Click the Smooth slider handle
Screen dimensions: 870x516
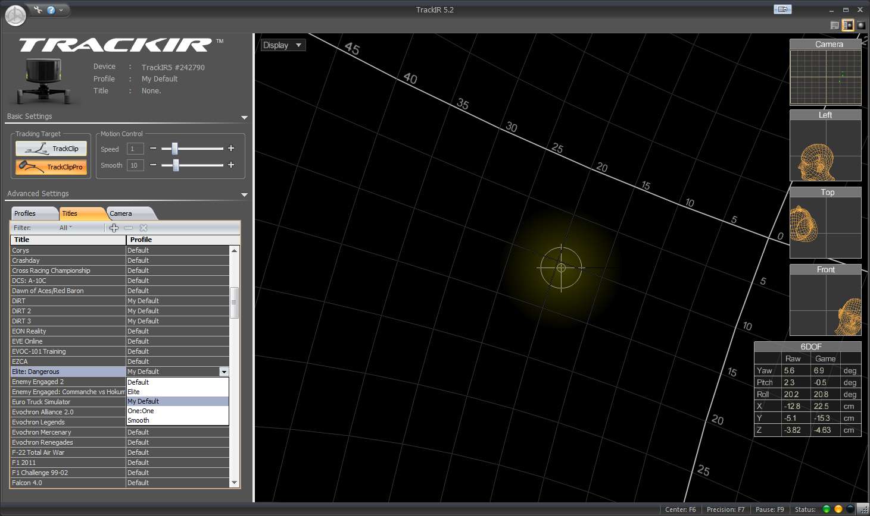[176, 165]
